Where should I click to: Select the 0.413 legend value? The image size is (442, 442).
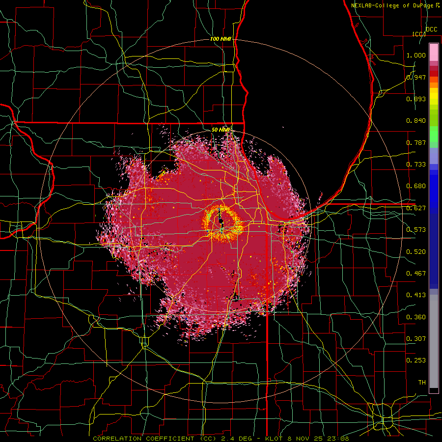(x=416, y=295)
